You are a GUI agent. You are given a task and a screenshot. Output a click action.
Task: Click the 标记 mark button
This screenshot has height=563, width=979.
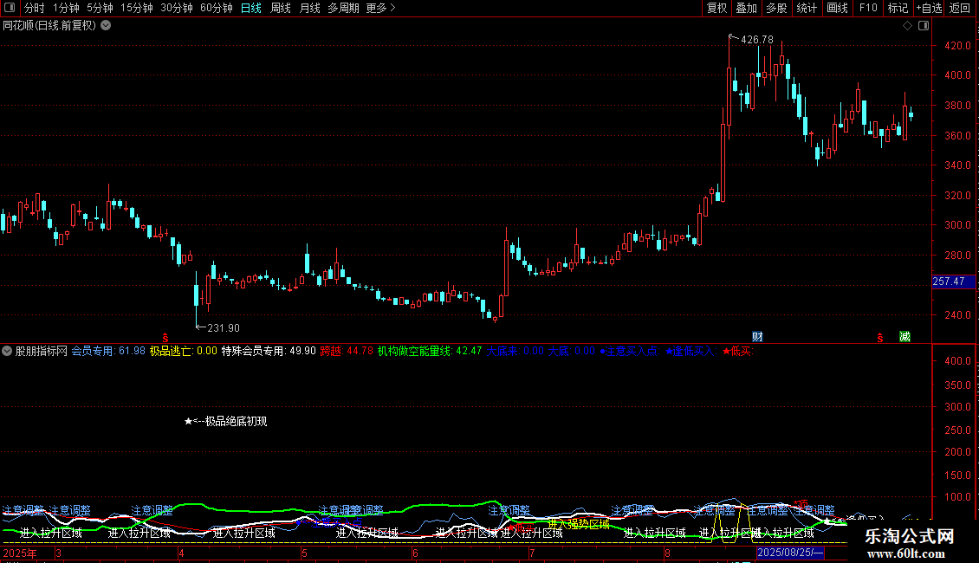898,8
